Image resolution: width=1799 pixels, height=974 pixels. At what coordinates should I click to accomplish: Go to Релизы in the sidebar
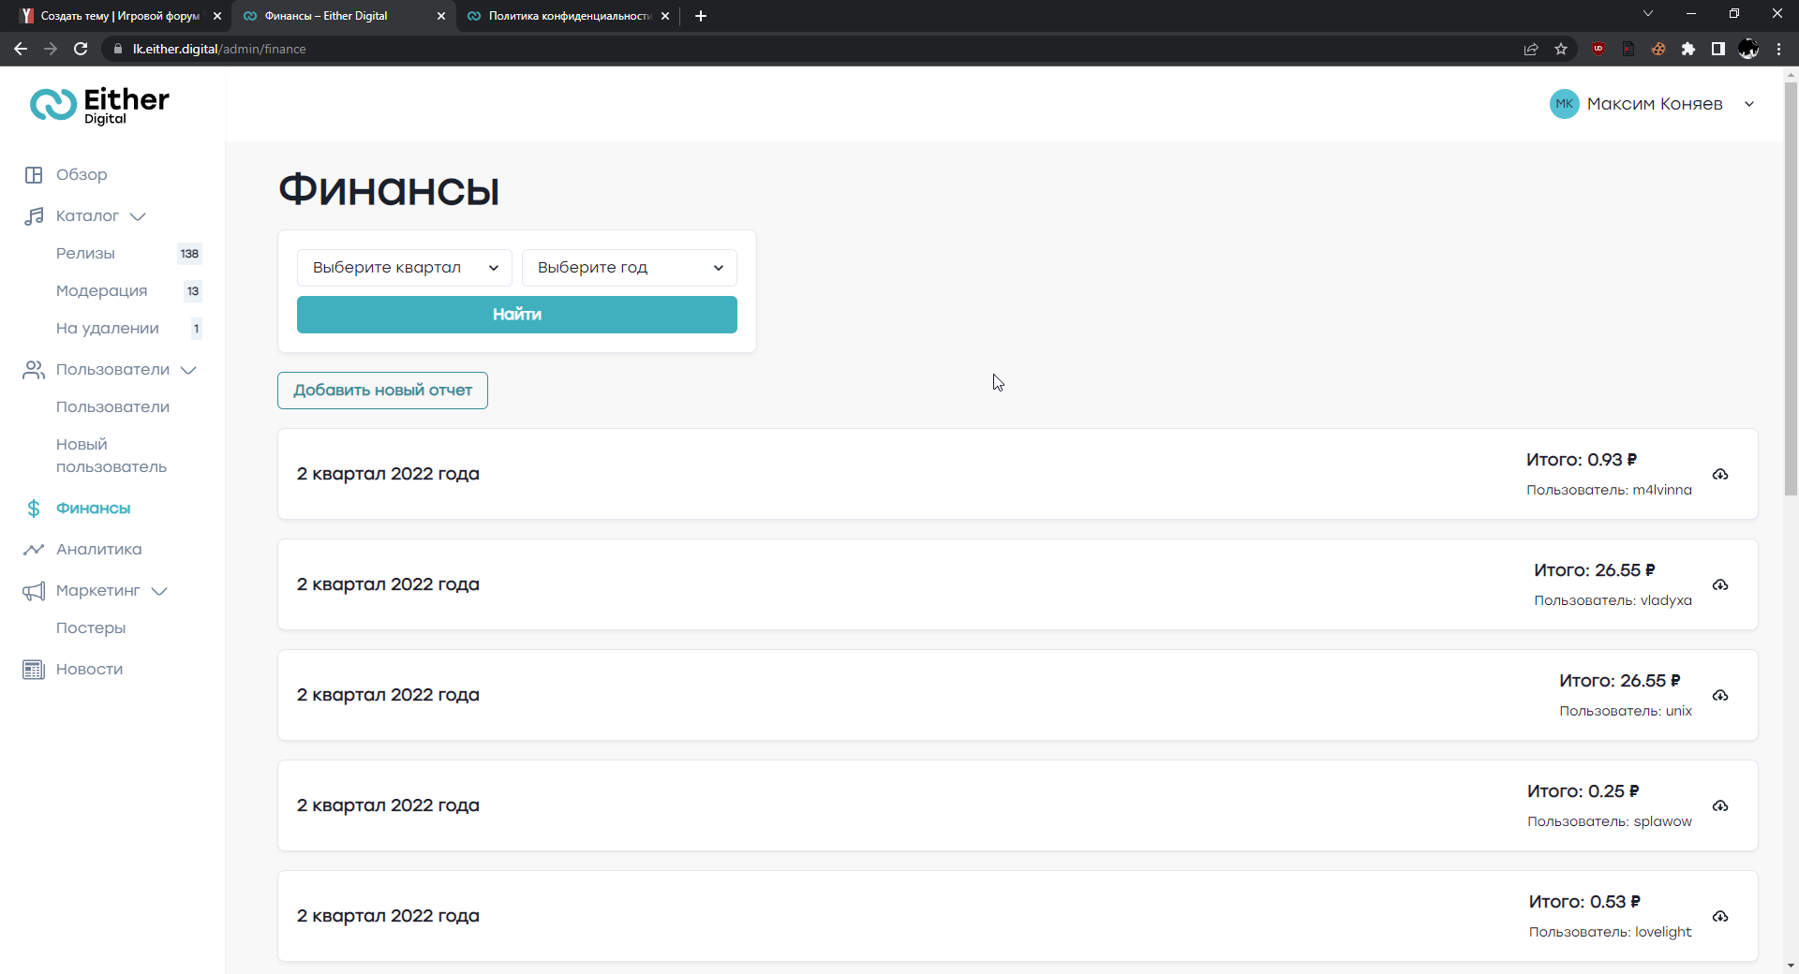tap(85, 254)
